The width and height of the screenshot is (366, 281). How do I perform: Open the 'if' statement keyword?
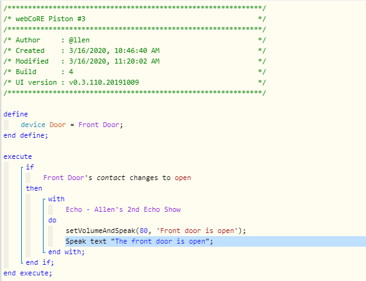[30, 167]
